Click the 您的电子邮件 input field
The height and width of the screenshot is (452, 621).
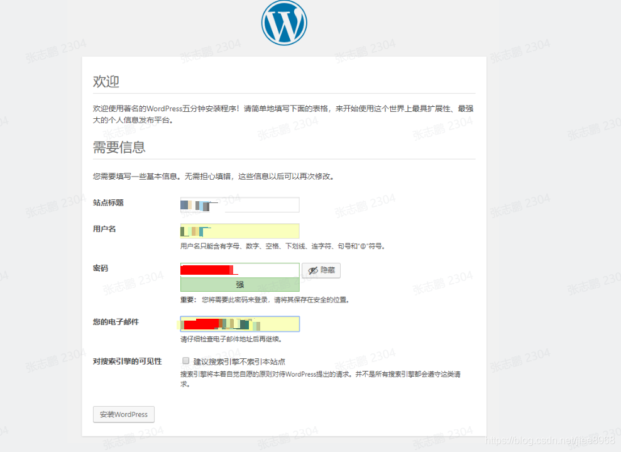click(x=239, y=324)
